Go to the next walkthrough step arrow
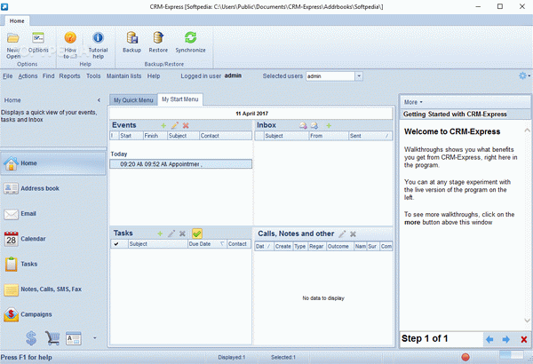533x364 pixels. (x=505, y=339)
